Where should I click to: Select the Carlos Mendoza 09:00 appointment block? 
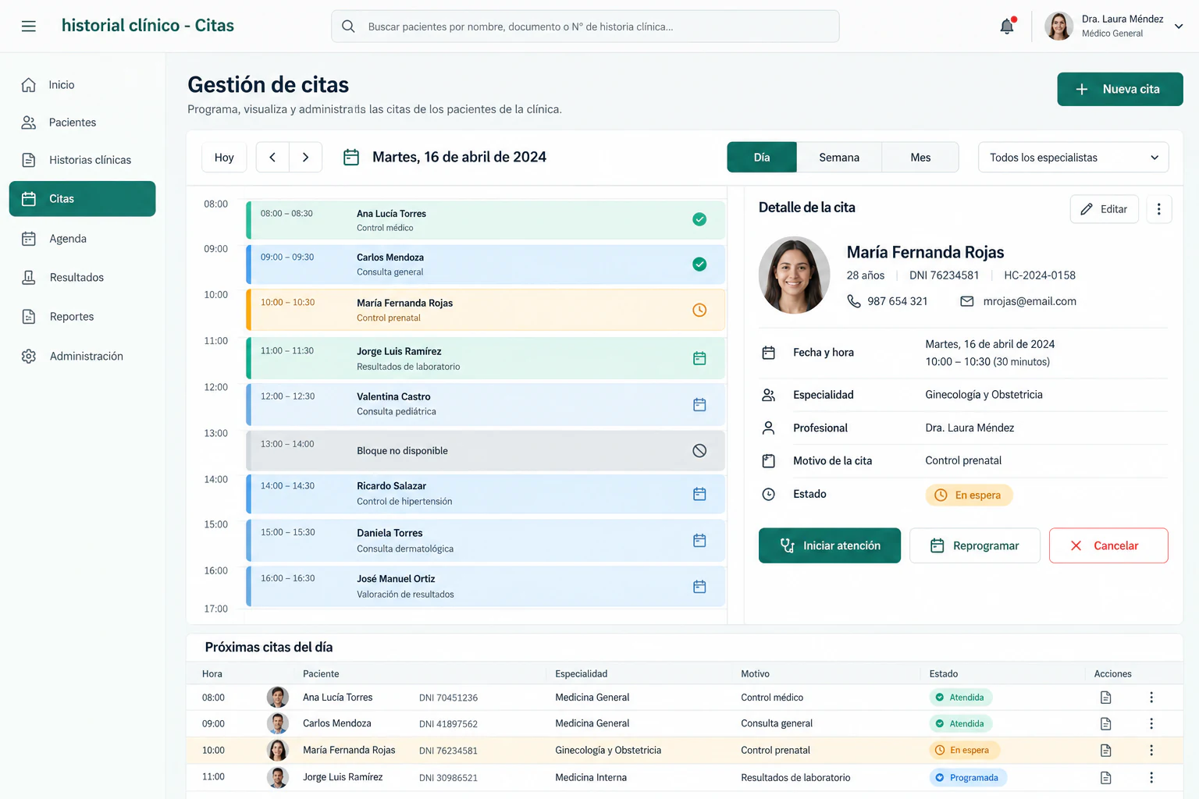486,265
